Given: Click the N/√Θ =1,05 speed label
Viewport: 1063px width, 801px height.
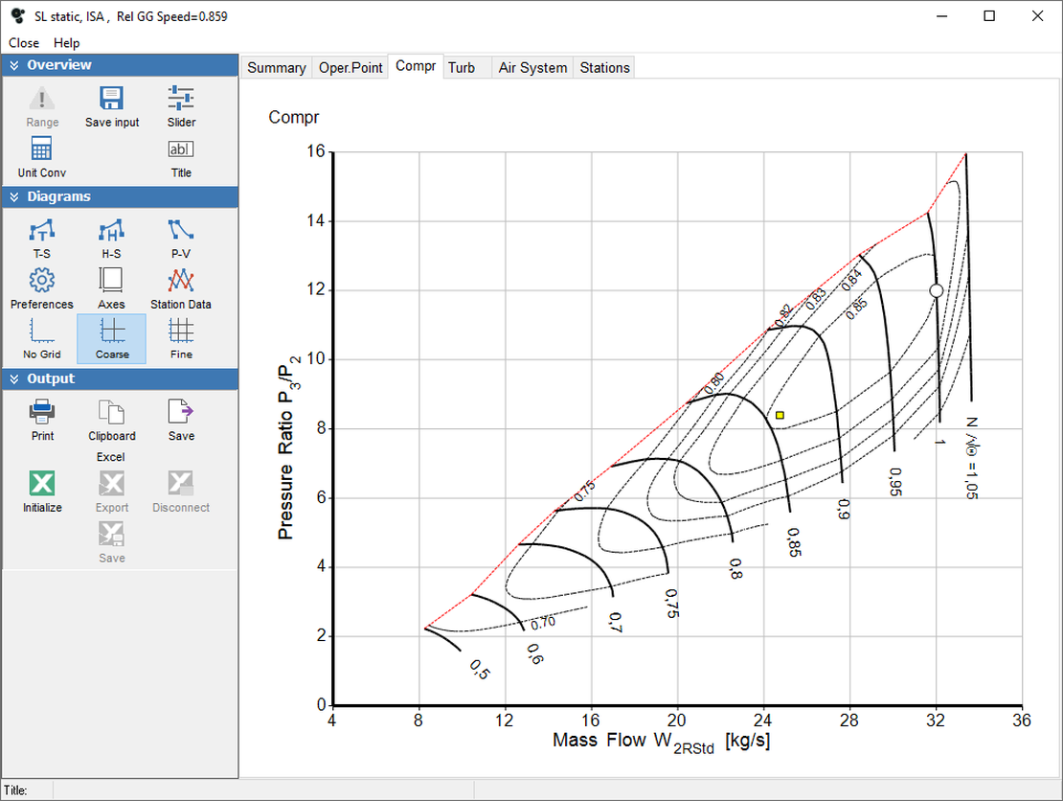Looking at the screenshot, I should pos(972,459).
